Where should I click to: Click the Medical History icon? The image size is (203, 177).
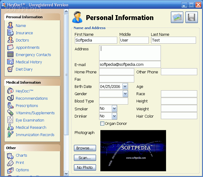pos(10,62)
